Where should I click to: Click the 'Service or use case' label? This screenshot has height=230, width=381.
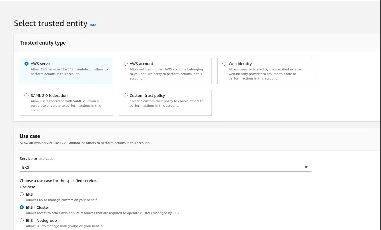pos(36,159)
